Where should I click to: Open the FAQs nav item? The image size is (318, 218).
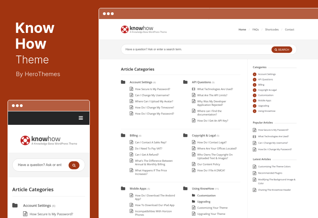(x=256, y=29)
